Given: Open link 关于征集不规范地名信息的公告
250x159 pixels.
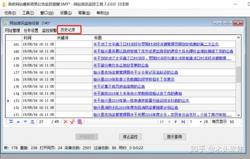Looking at the screenshot, I should point(119,86).
